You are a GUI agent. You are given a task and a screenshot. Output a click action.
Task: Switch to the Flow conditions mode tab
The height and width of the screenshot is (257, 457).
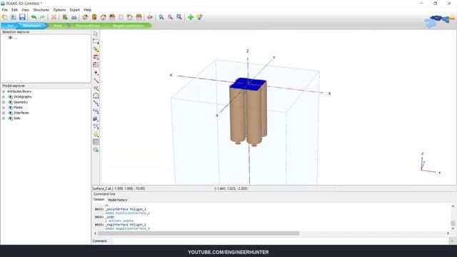(87, 26)
